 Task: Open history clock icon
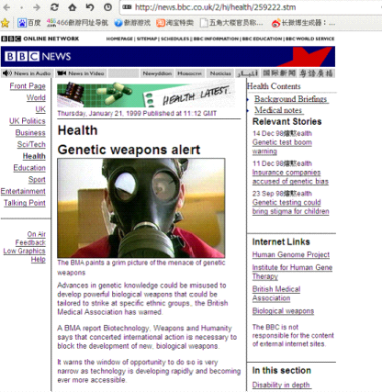[107, 7]
